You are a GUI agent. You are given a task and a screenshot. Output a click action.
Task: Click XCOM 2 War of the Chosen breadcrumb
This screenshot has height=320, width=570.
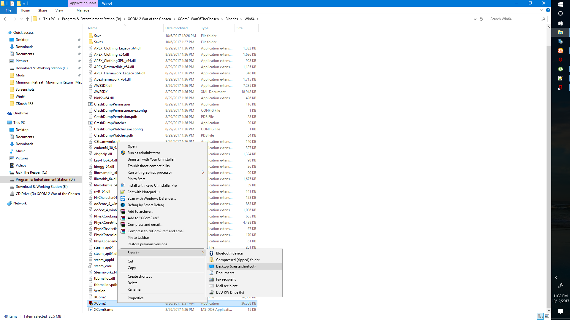pyautogui.click(x=149, y=19)
